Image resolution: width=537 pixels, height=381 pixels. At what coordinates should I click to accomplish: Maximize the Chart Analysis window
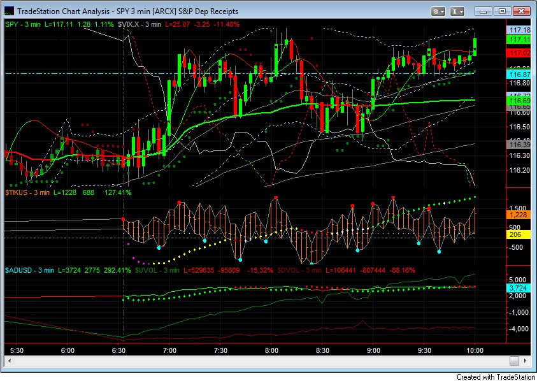(x=502, y=11)
